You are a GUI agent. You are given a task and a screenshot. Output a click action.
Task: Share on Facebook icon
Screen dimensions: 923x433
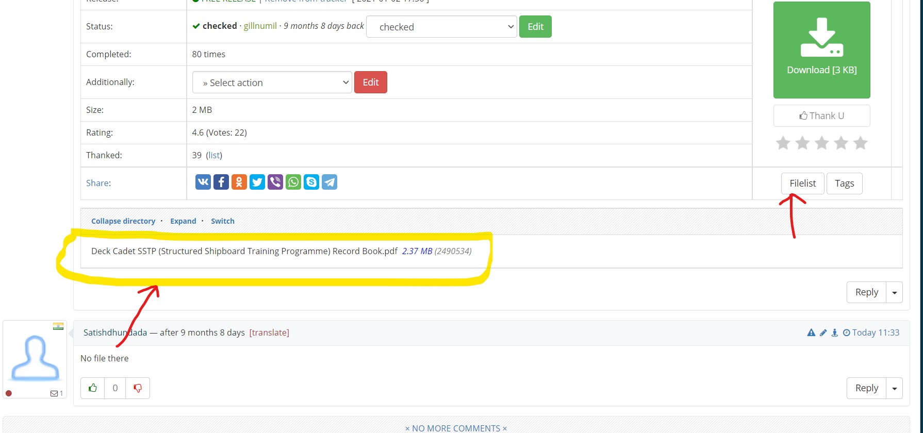pos(221,182)
